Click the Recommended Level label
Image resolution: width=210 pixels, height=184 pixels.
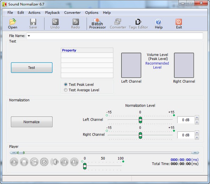point(157,65)
